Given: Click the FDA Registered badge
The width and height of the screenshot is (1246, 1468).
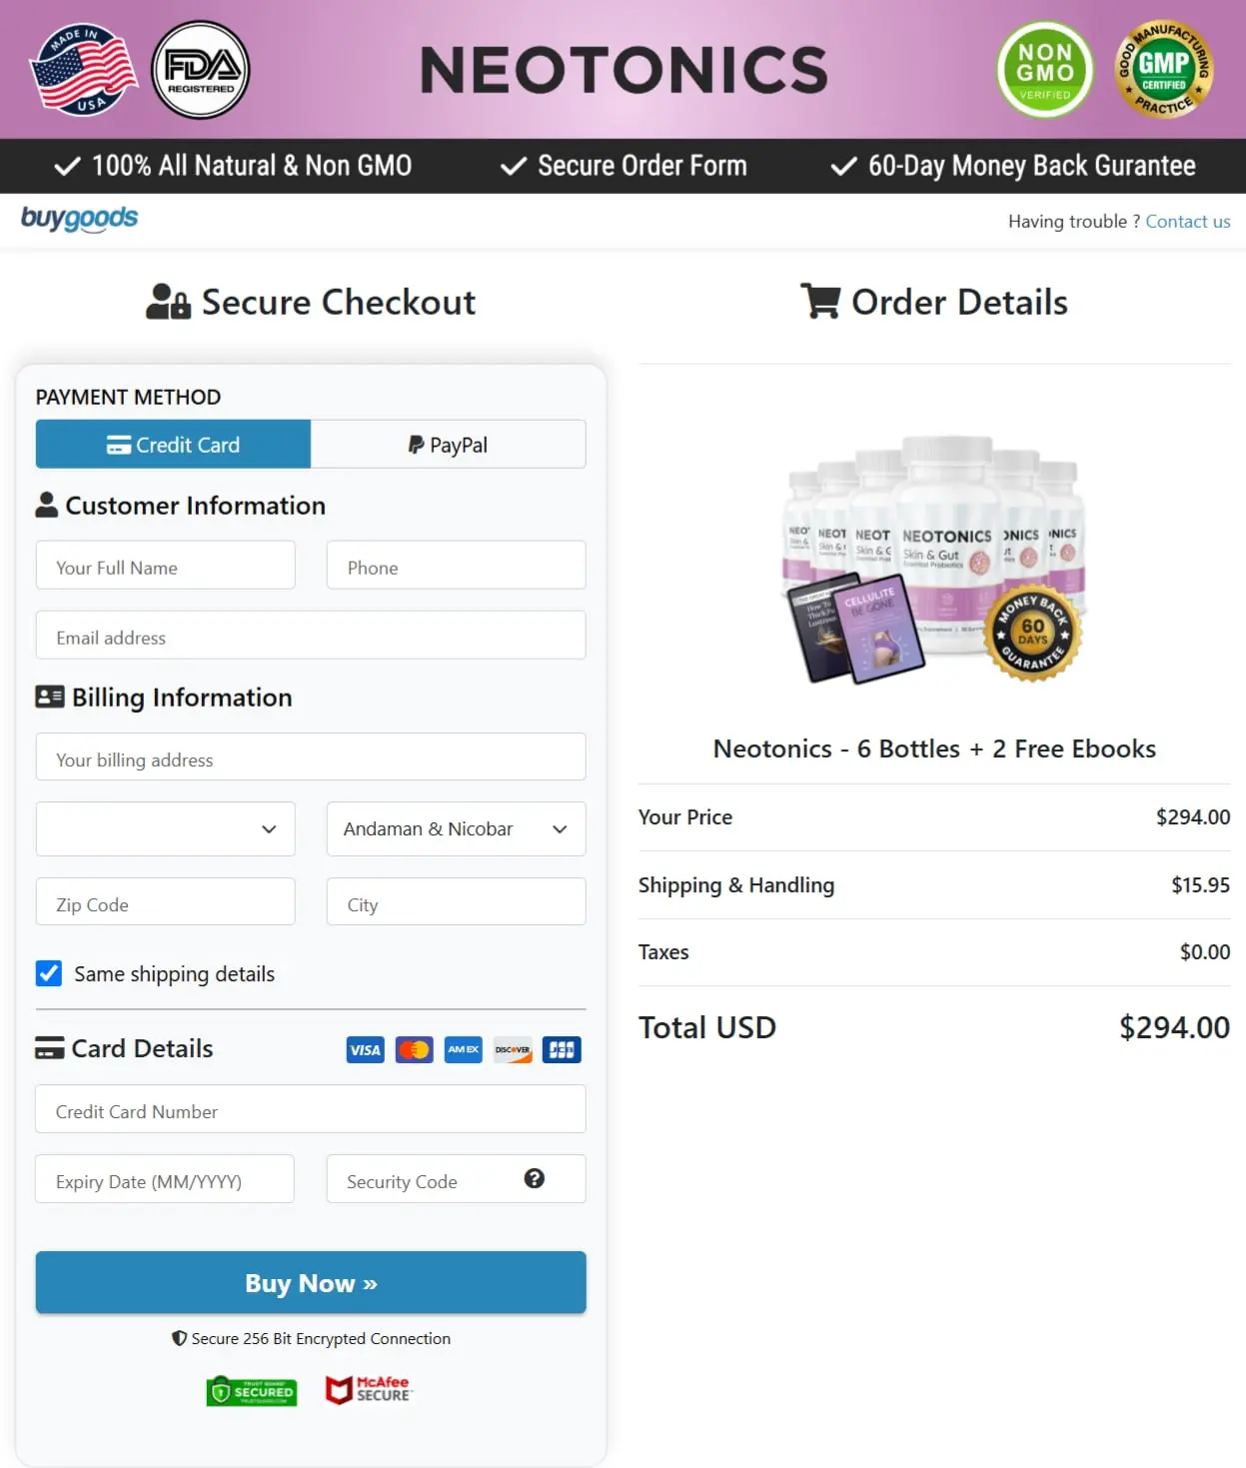Looking at the screenshot, I should point(200,70).
